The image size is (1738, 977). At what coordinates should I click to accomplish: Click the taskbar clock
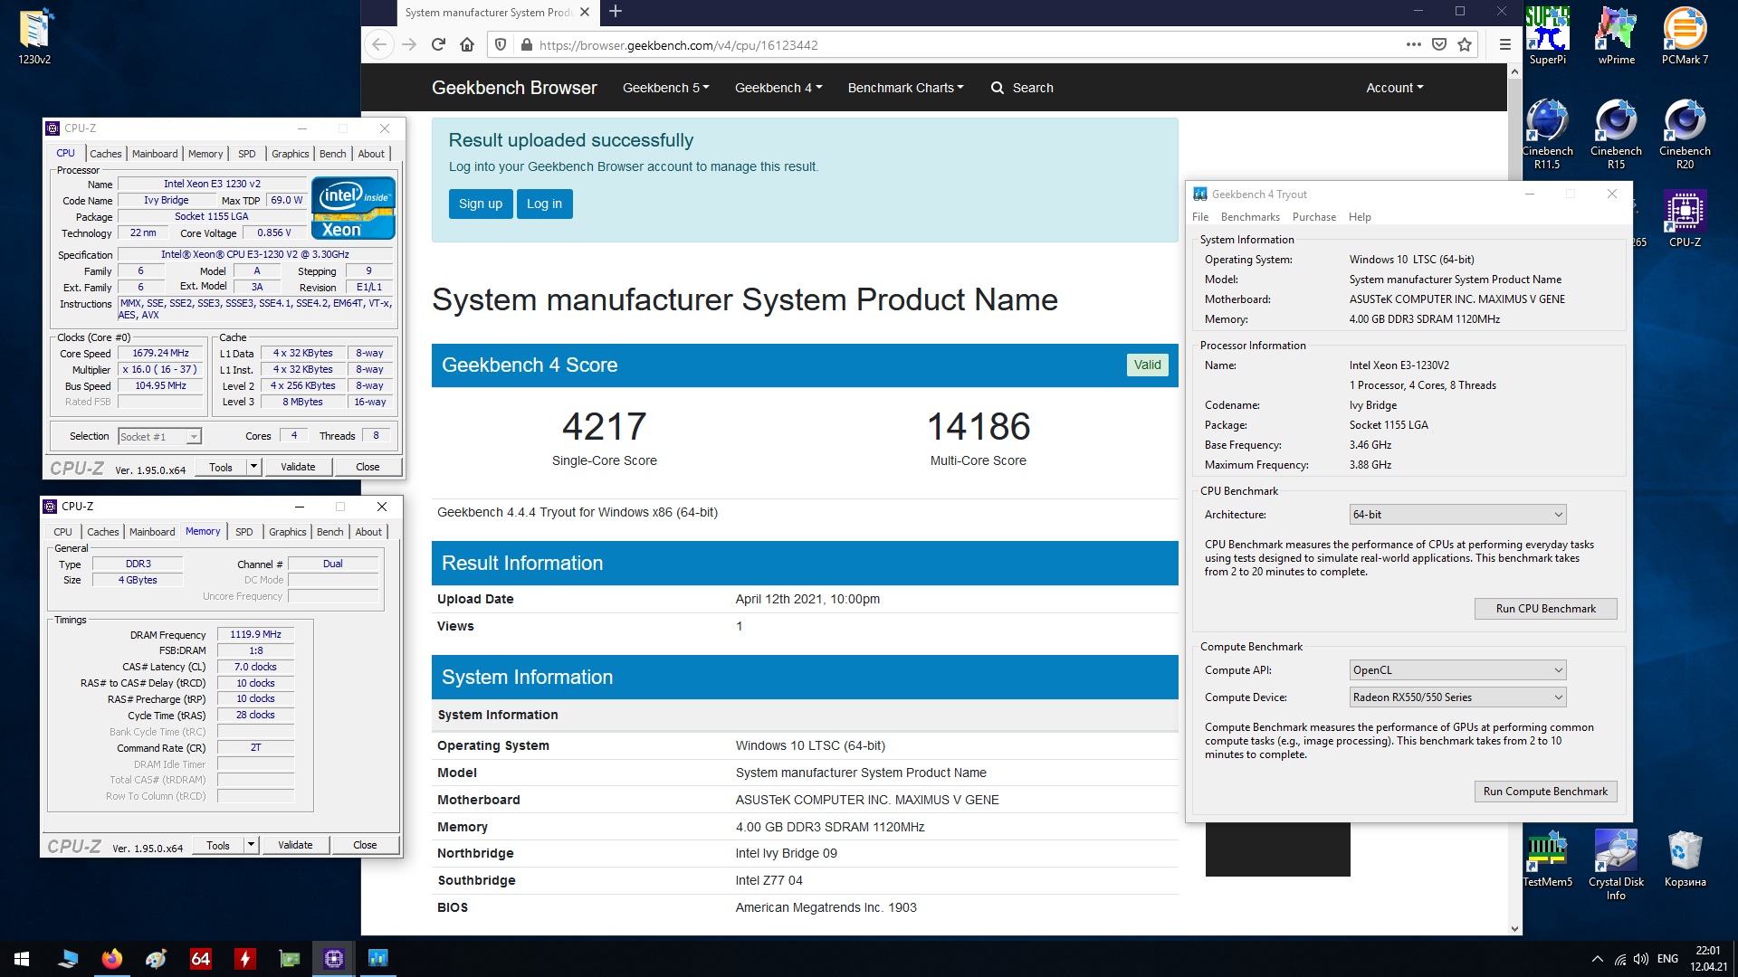pos(1708,959)
